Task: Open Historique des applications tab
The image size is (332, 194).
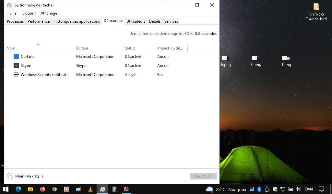Action: tap(77, 21)
